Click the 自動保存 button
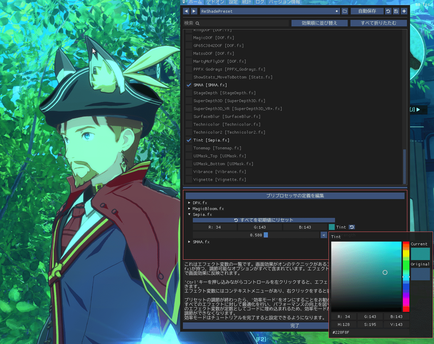Viewport: 434px width, 344px height. point(367,11)
